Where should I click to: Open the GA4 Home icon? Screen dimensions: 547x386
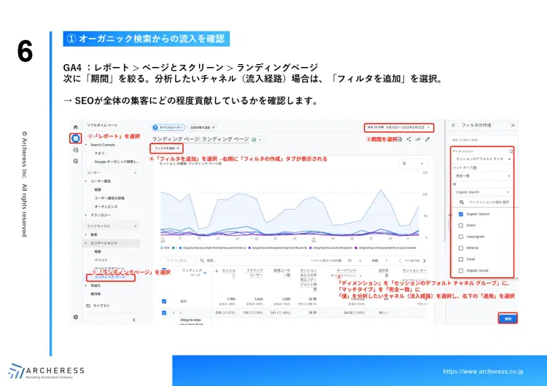click(x=75, y=127)
